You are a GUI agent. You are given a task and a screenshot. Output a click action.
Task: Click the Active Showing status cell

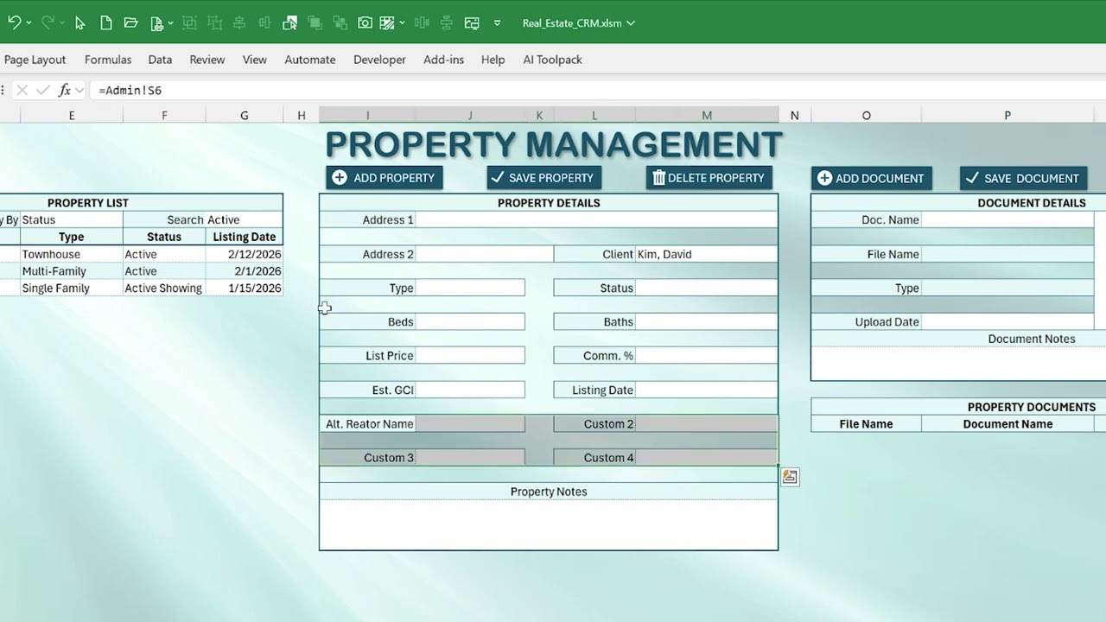tap(164, 288)
